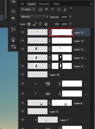
Task: Open the Paragraph panel icon
Action: click(x=13, y=19)
